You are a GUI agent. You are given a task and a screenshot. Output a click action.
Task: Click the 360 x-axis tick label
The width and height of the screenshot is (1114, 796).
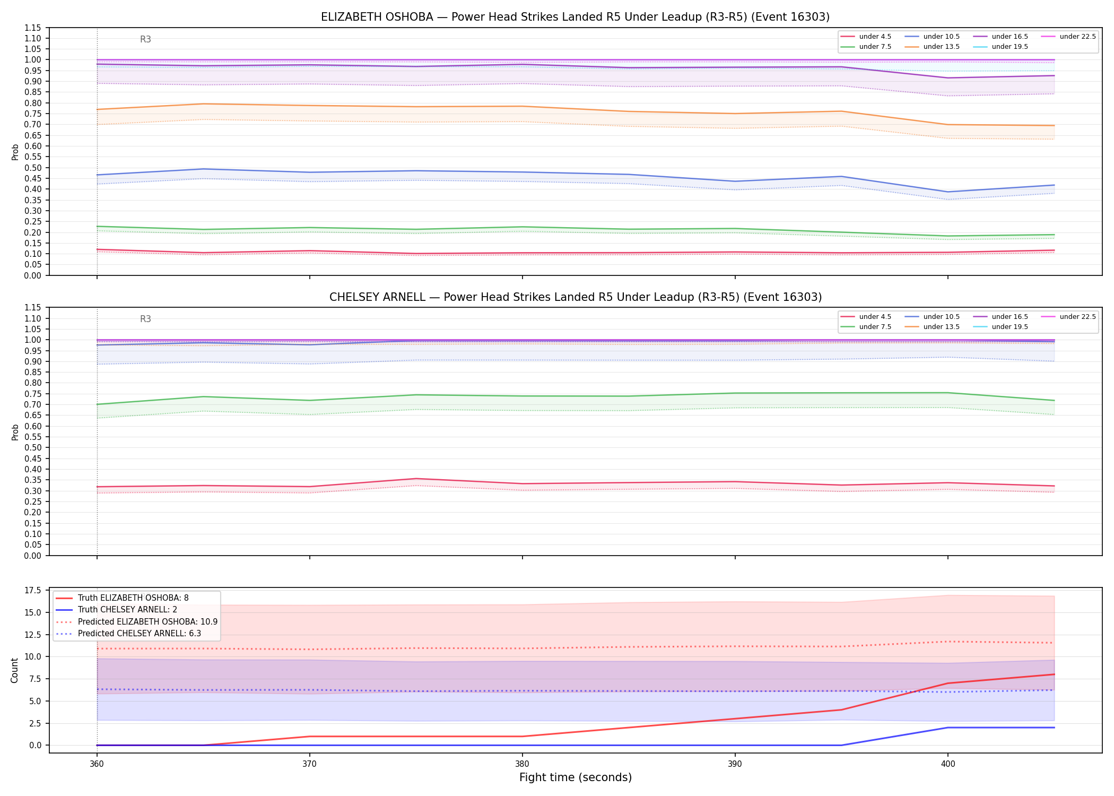coord(97,764)
